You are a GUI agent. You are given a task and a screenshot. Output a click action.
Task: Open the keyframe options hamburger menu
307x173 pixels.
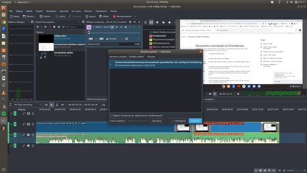tap(127, 39)
